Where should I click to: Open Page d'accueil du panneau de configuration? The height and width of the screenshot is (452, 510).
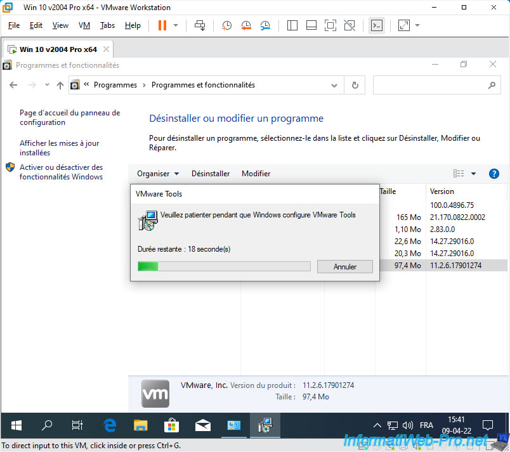coord(70,118)
